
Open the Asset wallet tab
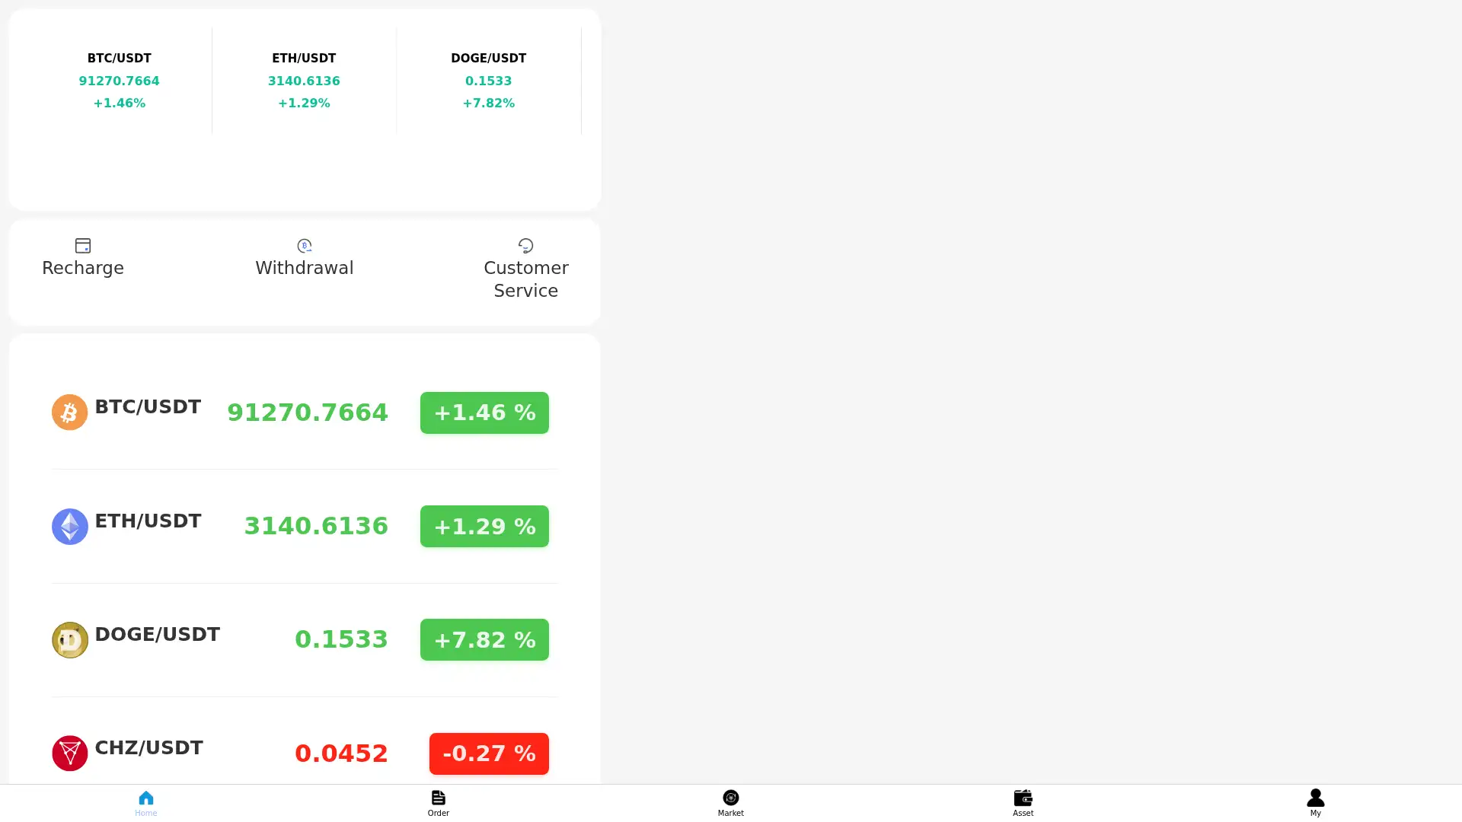coord(1023,803)
